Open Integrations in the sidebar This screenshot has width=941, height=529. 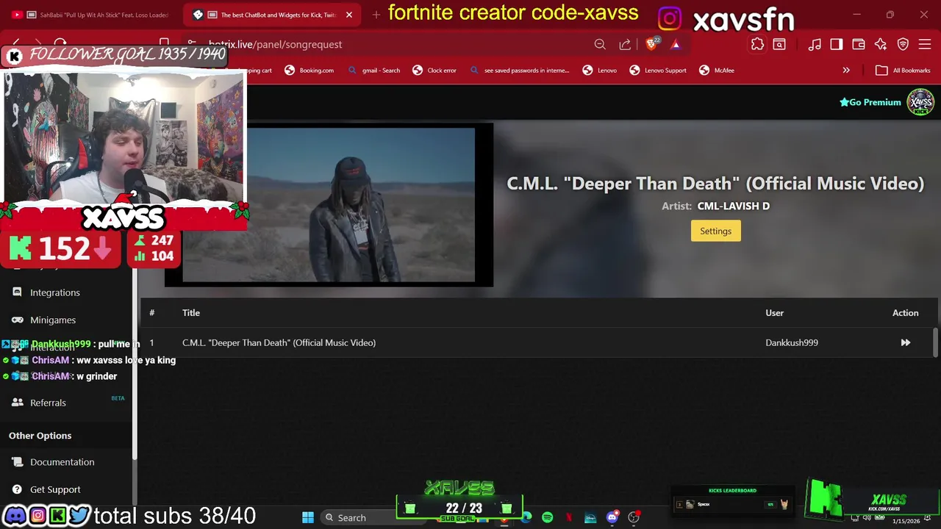pos(55,292)
